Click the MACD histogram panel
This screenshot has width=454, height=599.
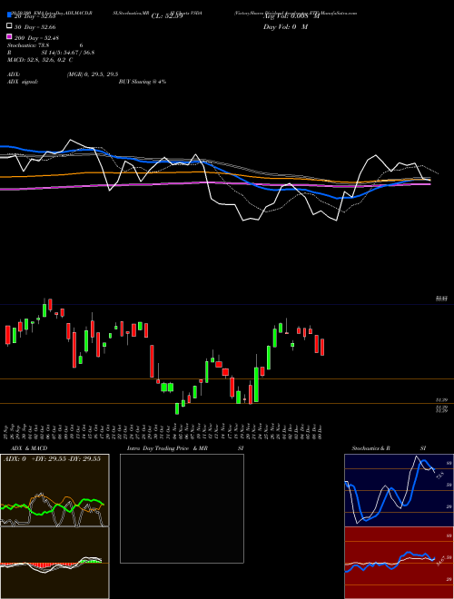(x=54, y=563)
